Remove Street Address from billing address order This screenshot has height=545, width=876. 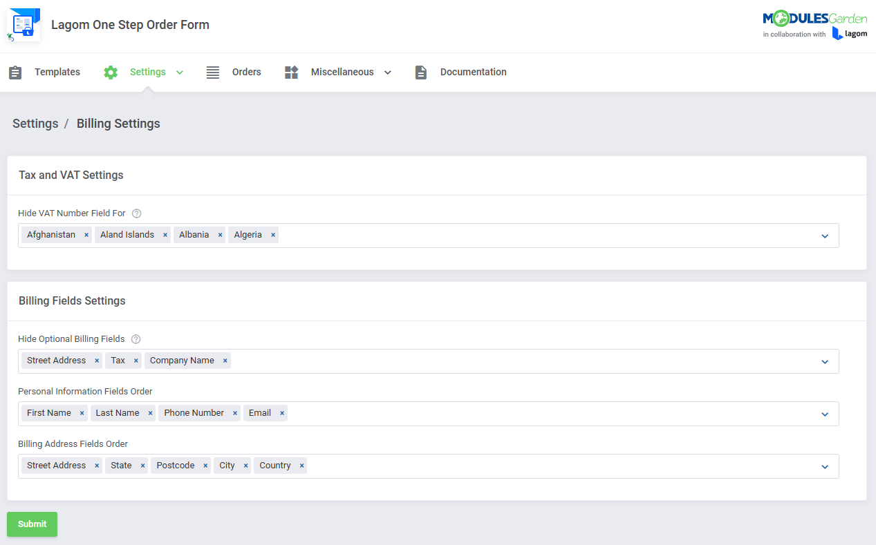tap(97, 466)
